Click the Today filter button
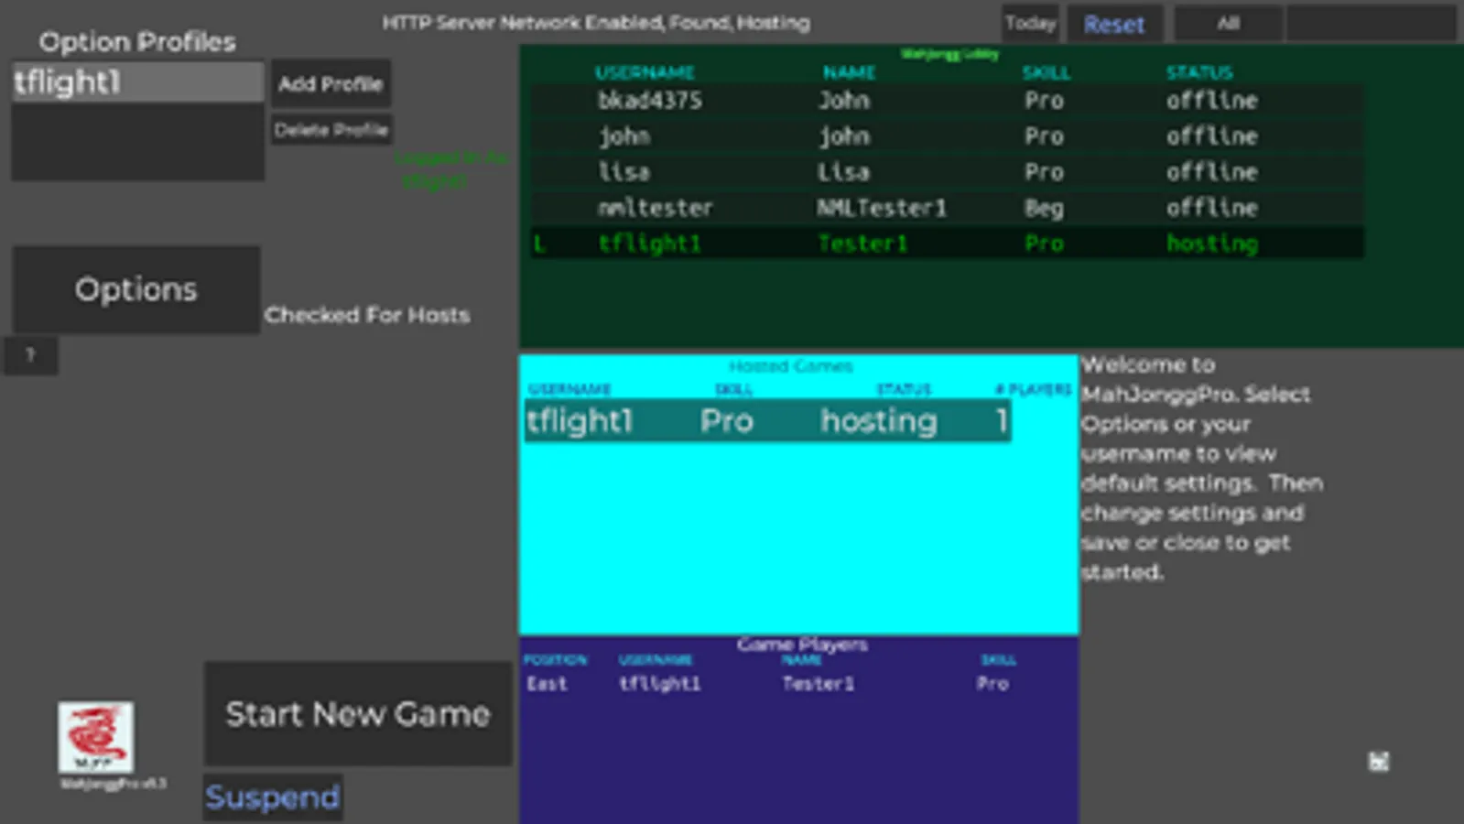Image resolution: width=1464 pixels, height=824 pixels. 1030,23
